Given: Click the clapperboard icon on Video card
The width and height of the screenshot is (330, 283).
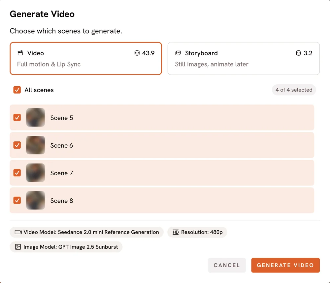Looking at the screenshot, I should pyautogui.click(x=20, y=53).
